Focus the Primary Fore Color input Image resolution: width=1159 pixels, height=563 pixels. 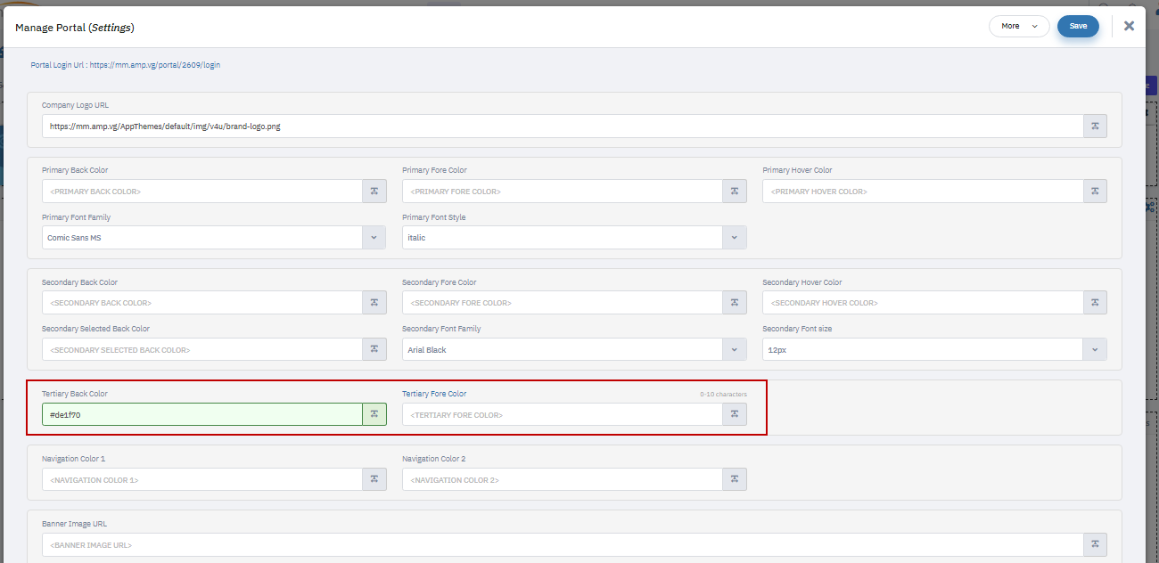(x=563, y=192)
